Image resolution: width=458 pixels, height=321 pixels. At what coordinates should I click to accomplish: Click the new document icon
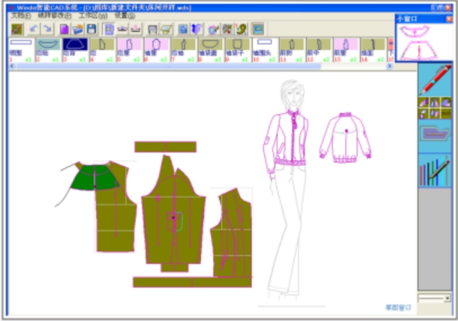tap(65, 28)
